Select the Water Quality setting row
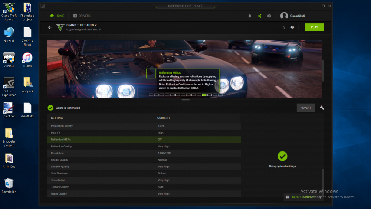371x209 pixels. tap(144, 194)
